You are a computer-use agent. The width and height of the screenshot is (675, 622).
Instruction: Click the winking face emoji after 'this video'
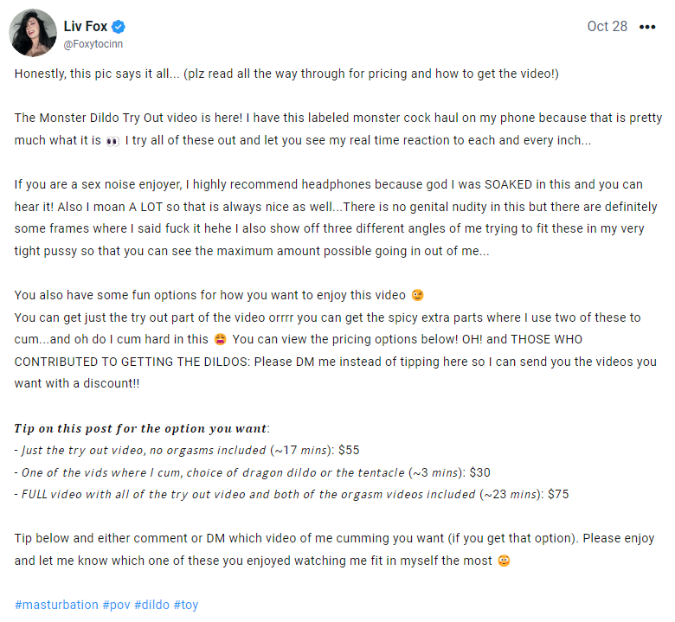(418, 295)
